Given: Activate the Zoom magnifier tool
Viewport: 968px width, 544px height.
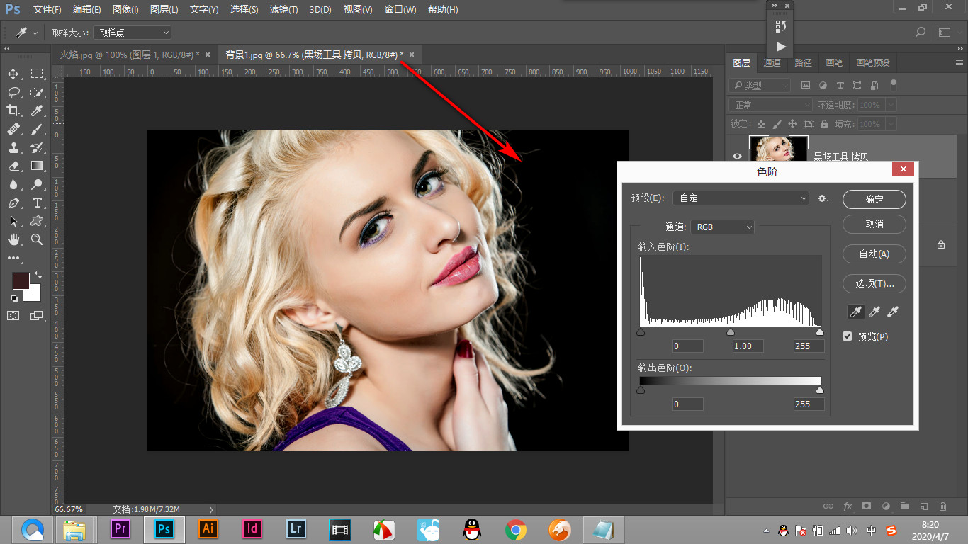Looking at the screenshot, I should [x=37, y=239].
